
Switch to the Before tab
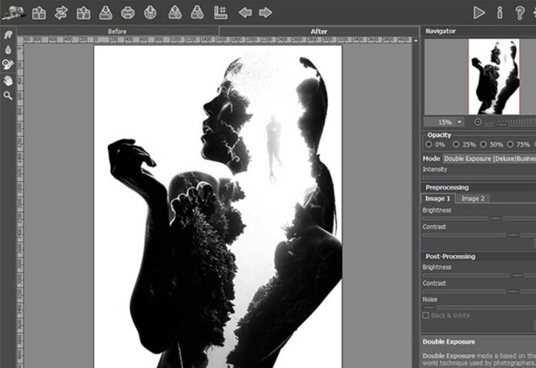pyautogui.click(x=117, y=31)
